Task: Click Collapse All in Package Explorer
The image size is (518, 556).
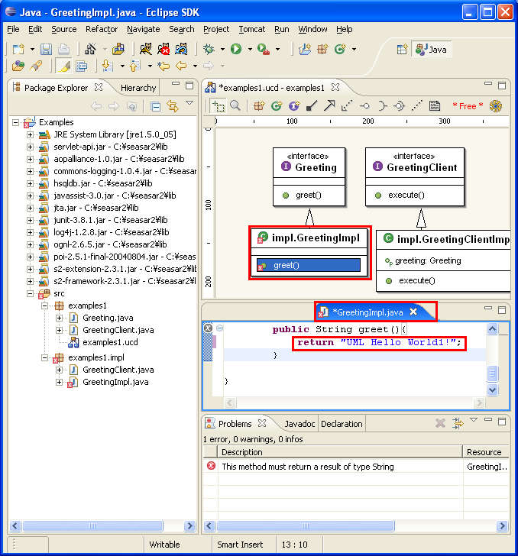Action: [155, 106]
